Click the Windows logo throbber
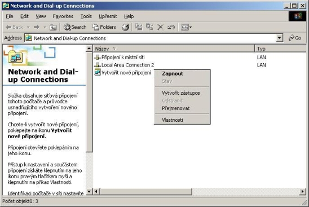This screenshot has width=309, height=207. click(298, 16)
